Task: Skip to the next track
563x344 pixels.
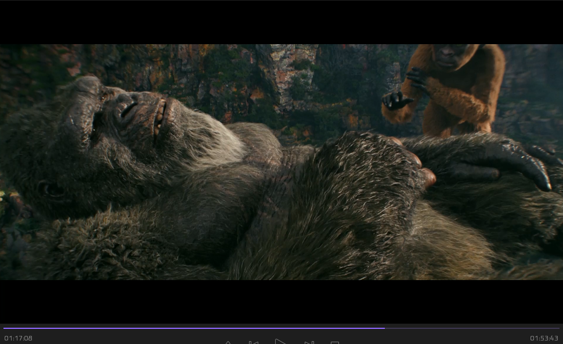Action: point(309,342)
